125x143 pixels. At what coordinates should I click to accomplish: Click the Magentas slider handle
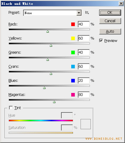54,102
